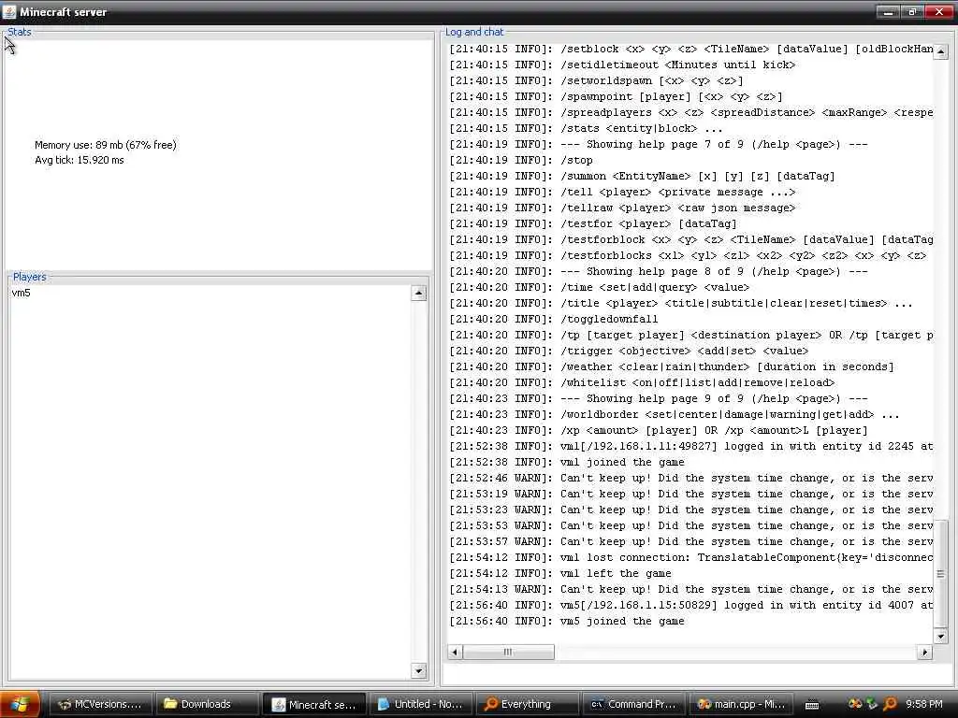Click the /weather command log line
This screenshot has height=718, width=958.
click(672, 366)
